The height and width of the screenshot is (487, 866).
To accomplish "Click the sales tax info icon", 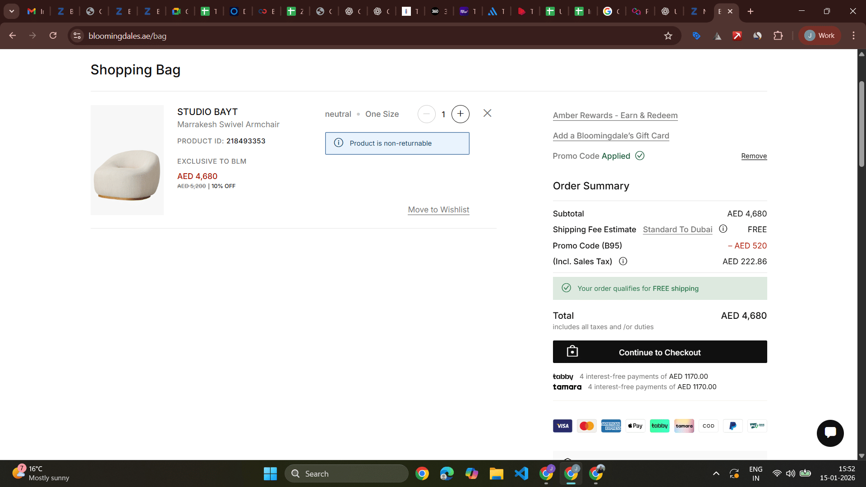I will click(623, 261).
